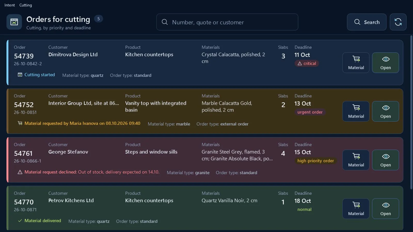This screenshot has width=413, height=232.
Task: Select customer George Stefanov
Action: point(68,152)
